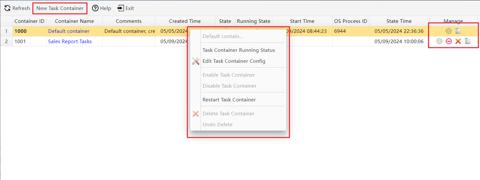480x180 pixels.
Task: Open config gear for Sales Report Tasks
Action: (x=439, y=41)
